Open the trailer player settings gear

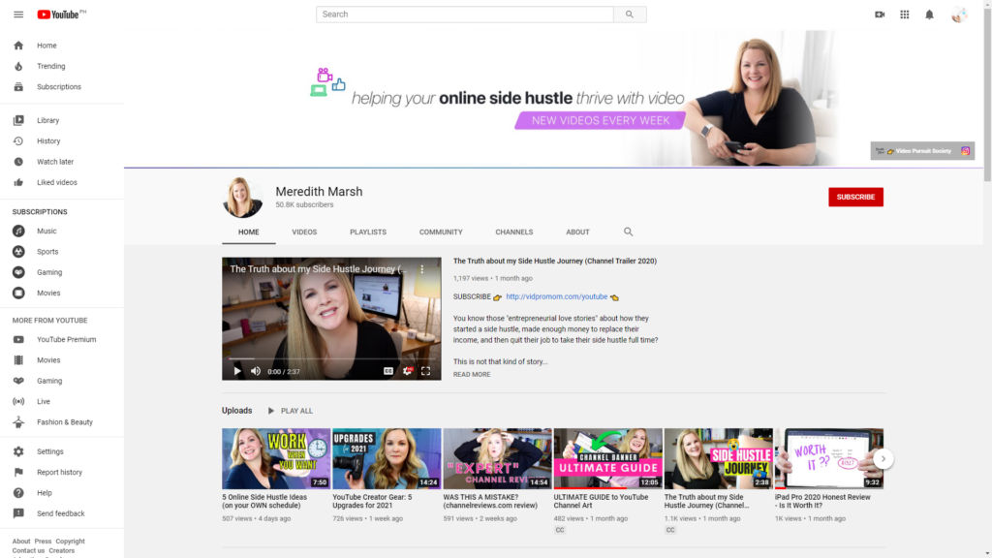click(408, 371)
